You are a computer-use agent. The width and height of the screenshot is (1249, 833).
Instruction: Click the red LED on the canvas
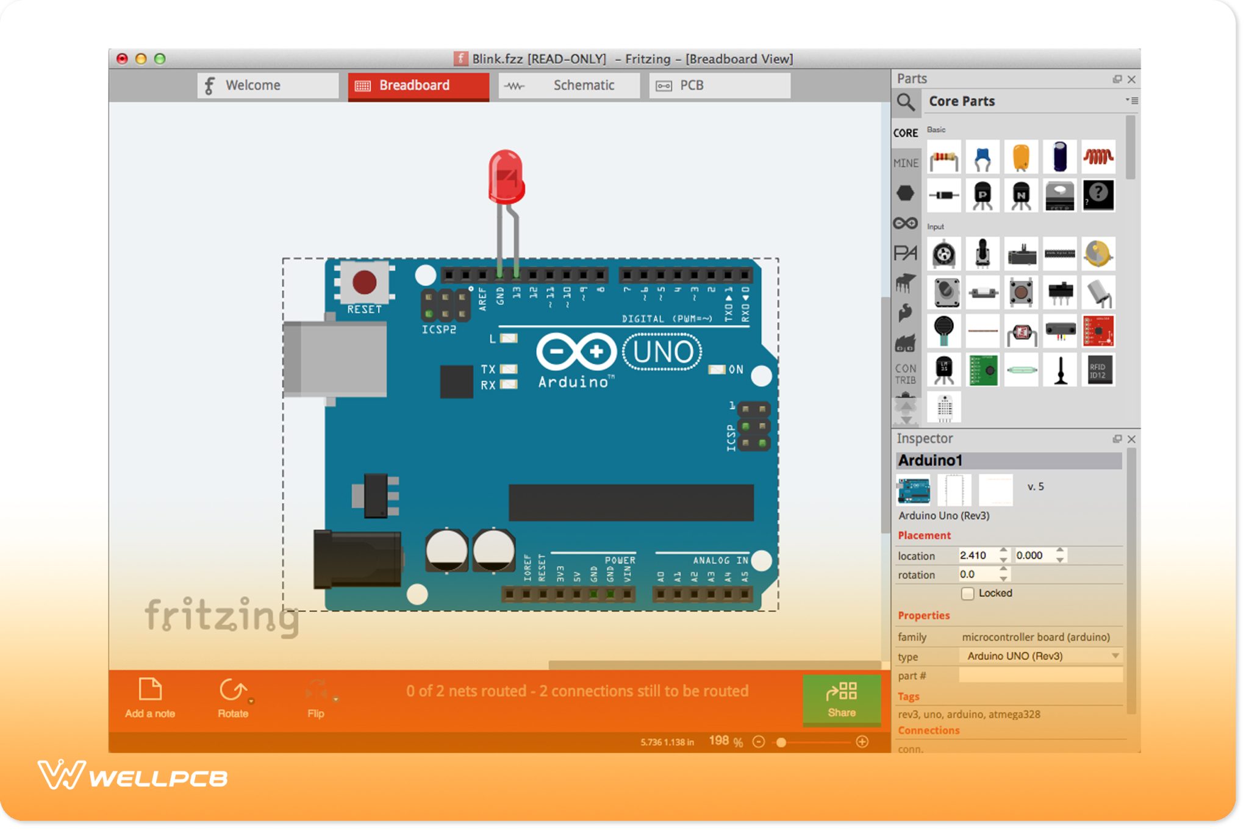(506, 177)
